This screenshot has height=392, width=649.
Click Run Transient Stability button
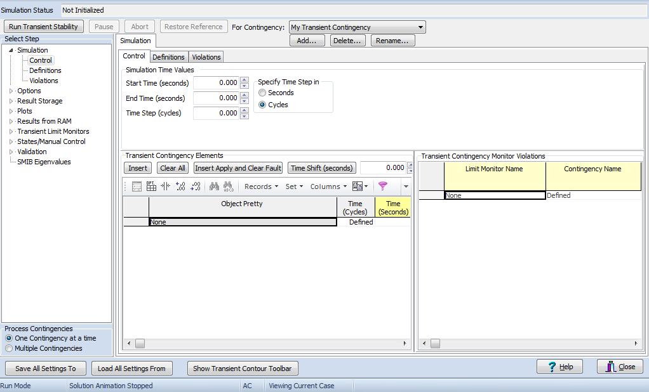(x=43, y=27)
